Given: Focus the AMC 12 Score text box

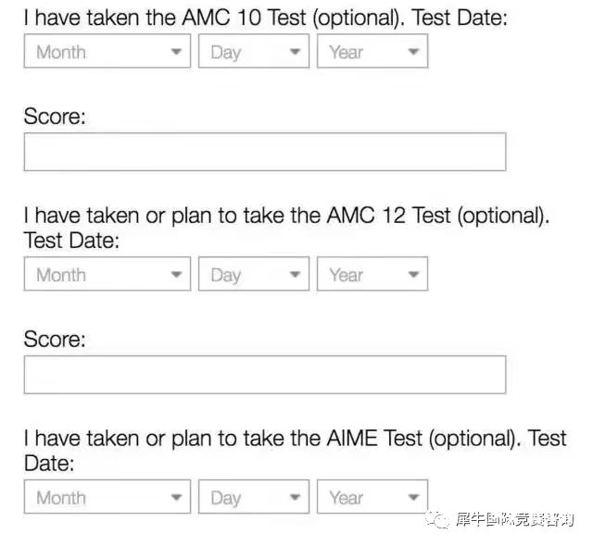Looking at the screenshot, I should pyautogui.click(x=264, y=375).
